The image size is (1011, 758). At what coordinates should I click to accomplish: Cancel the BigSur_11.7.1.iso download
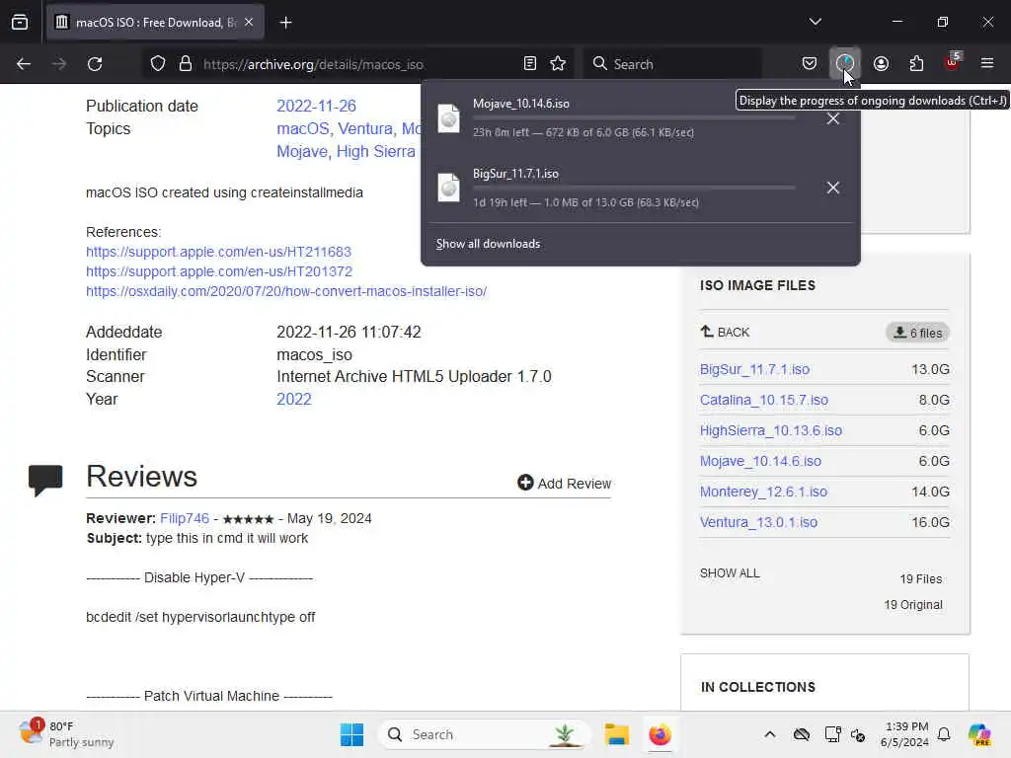(x=833, y=188)
